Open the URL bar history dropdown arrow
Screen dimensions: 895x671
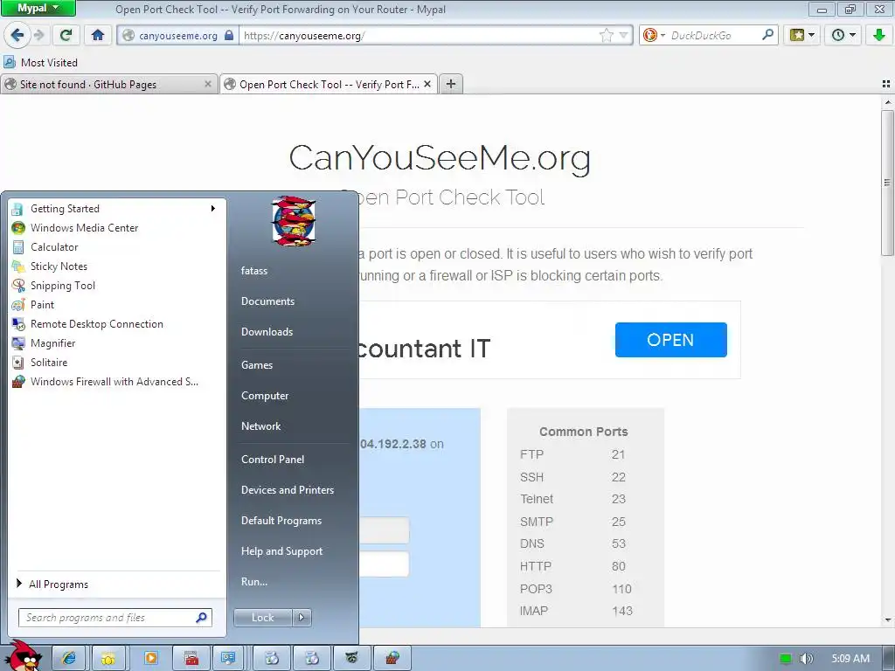click(623, 35)
